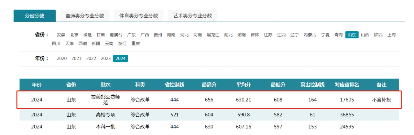This screenshot has width=414, height=135.
Task: Select province 江西
Action: pyautogui.click(x=281, y=35)
